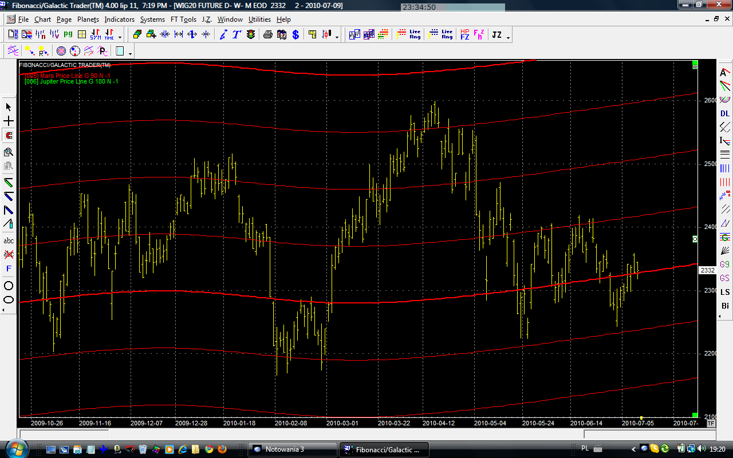
Task: Click the printer icon to print chart
Action: click(267, 35)
